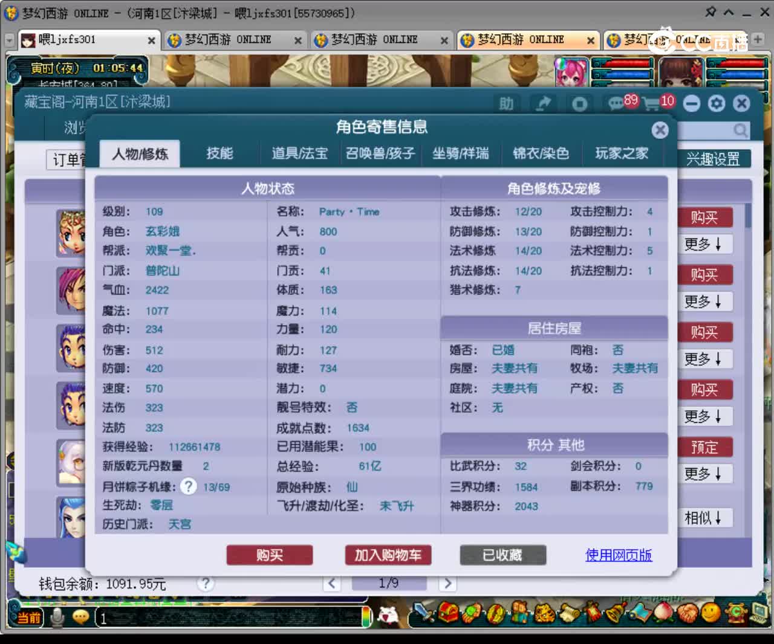The image size is (774, 644).
Task: Select the sword icon in game toolbar
Action: pyautogui.click(x=424, y=613)
